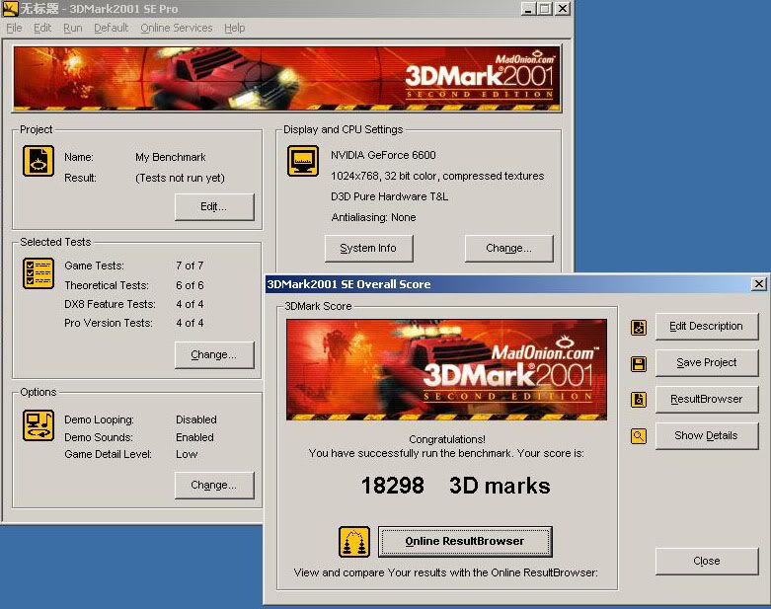The image size is (771, 609).
Task: Open the Edit menu
Action: point(42,28)
